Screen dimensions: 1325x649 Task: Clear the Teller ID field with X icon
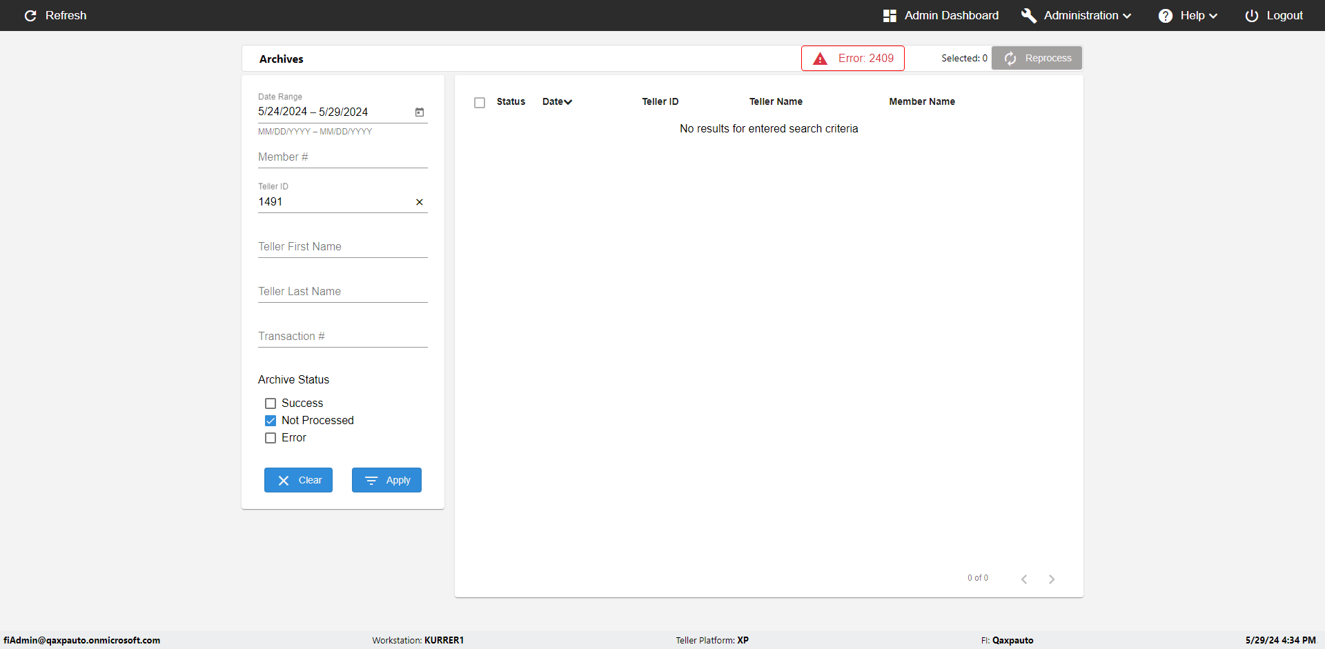coord(420,202)
